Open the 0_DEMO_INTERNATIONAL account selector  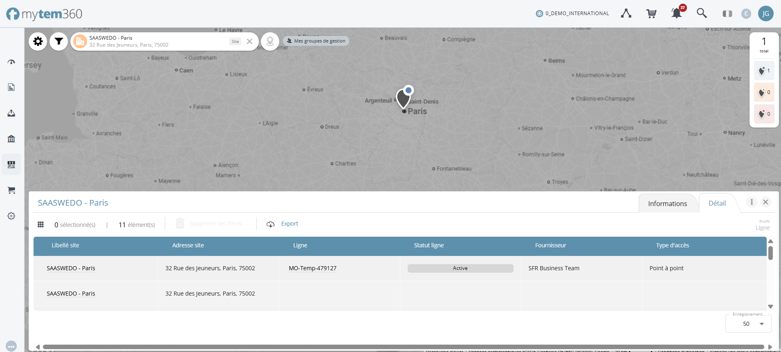[x=572, y=13]
